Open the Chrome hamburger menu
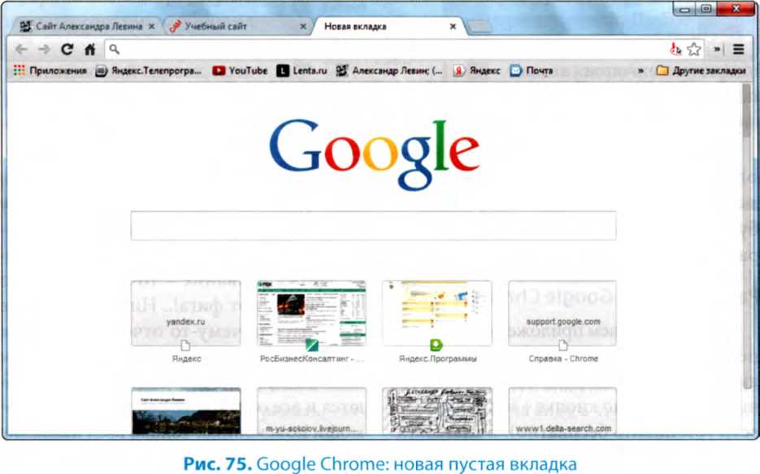The image size is (760, 474). pyautogui.click(x=738, y=50)
